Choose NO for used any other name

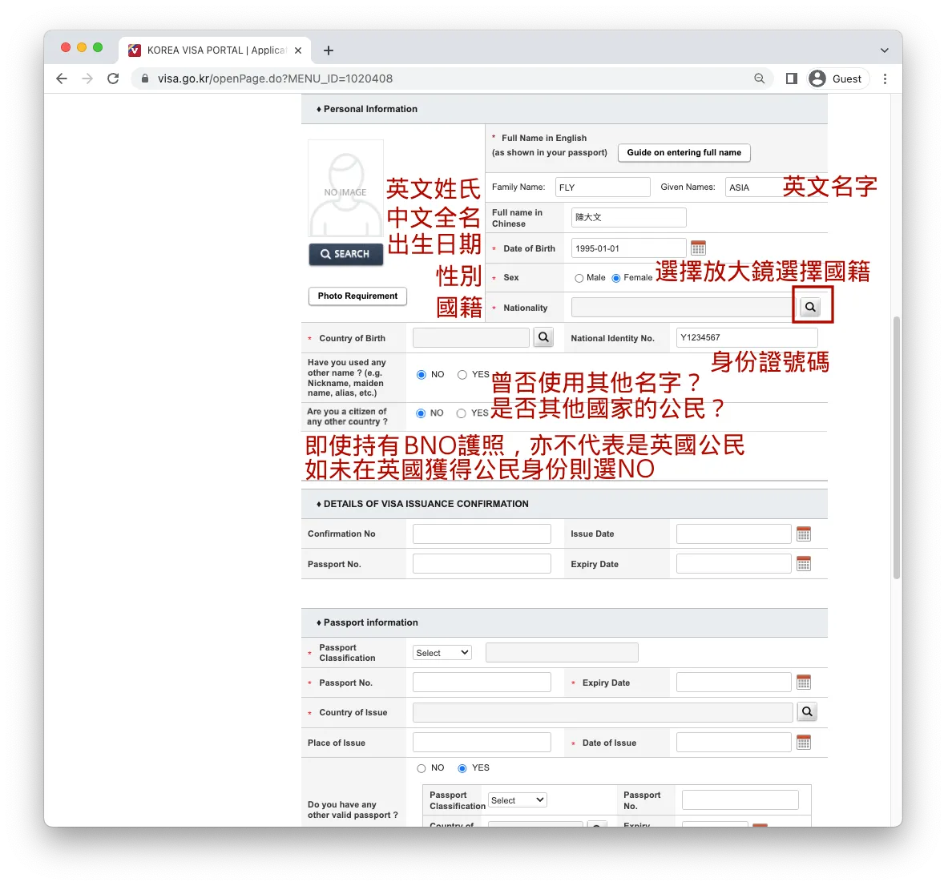point(422,375)
